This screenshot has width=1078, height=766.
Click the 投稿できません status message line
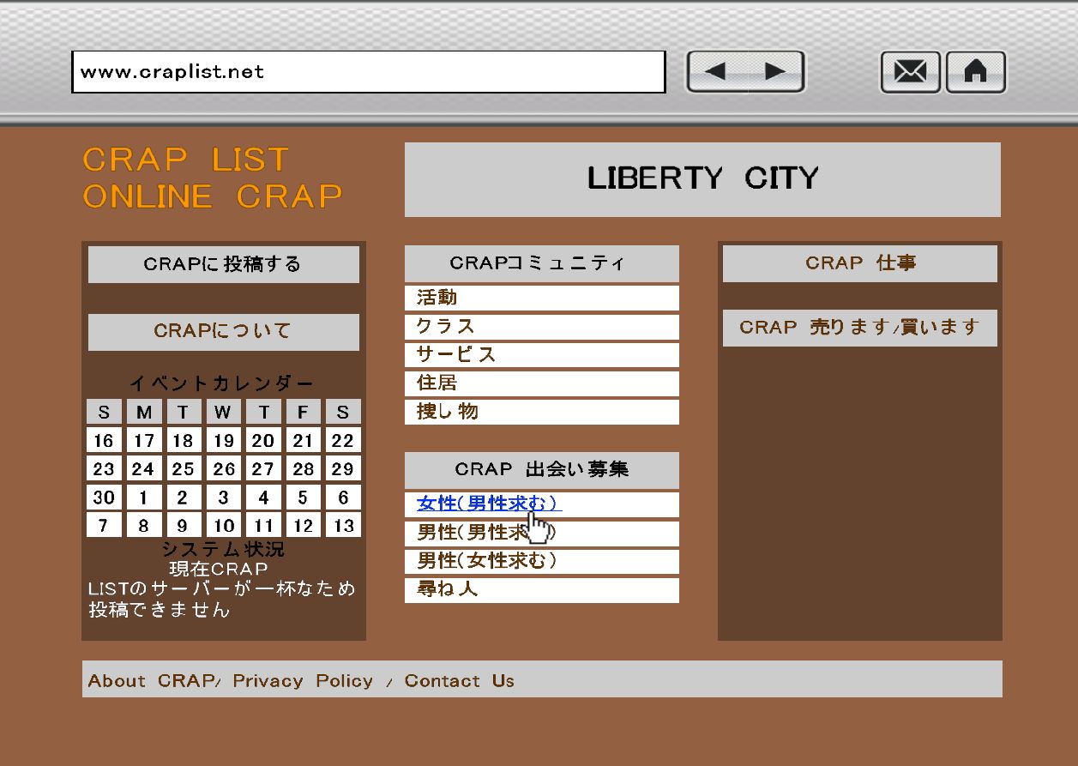pos(160,610)
